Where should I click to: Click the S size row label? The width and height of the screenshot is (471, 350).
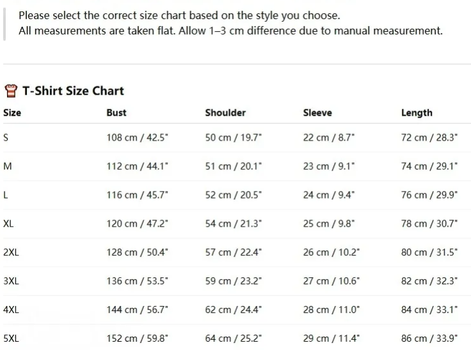(6, 137)
